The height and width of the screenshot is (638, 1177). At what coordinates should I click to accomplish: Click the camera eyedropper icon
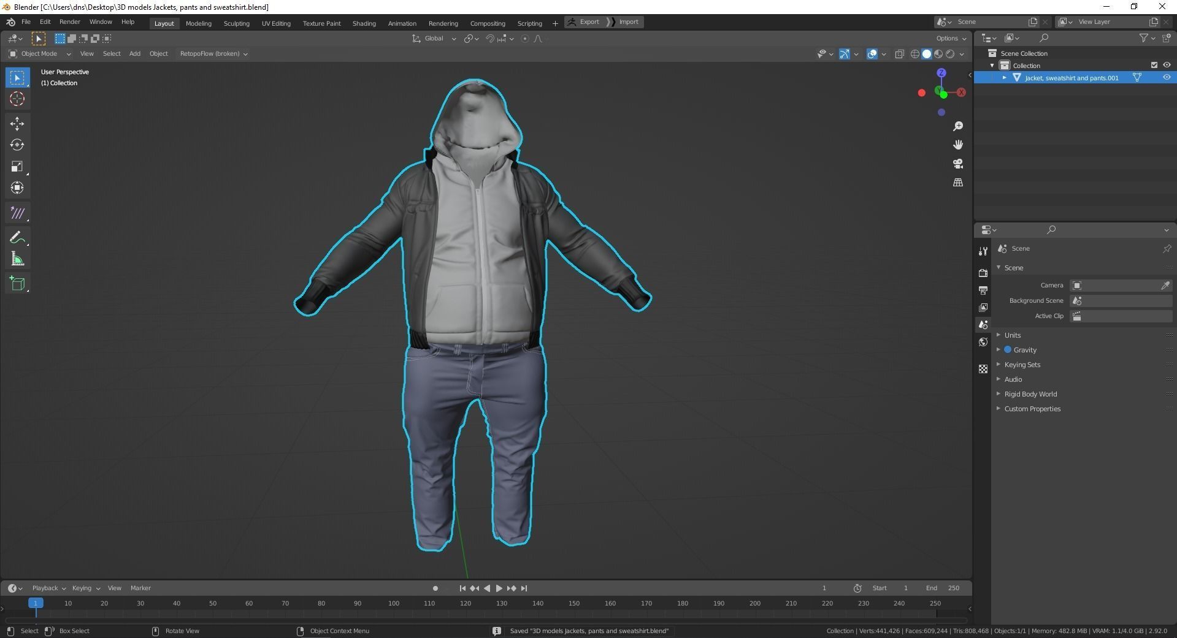1165,286
